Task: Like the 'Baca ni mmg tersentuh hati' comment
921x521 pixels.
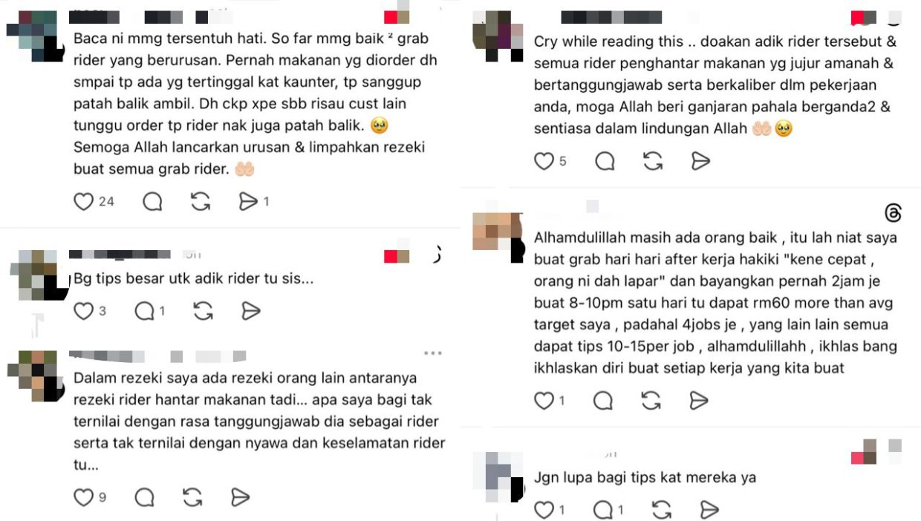Action: (x=83, y=201)
